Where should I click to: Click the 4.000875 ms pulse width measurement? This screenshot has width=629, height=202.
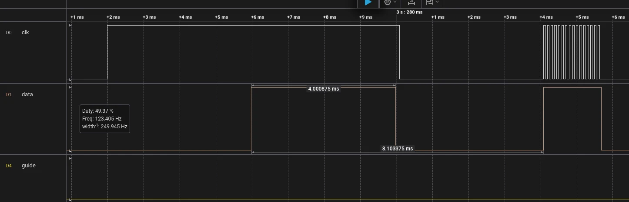pos(323,89)
